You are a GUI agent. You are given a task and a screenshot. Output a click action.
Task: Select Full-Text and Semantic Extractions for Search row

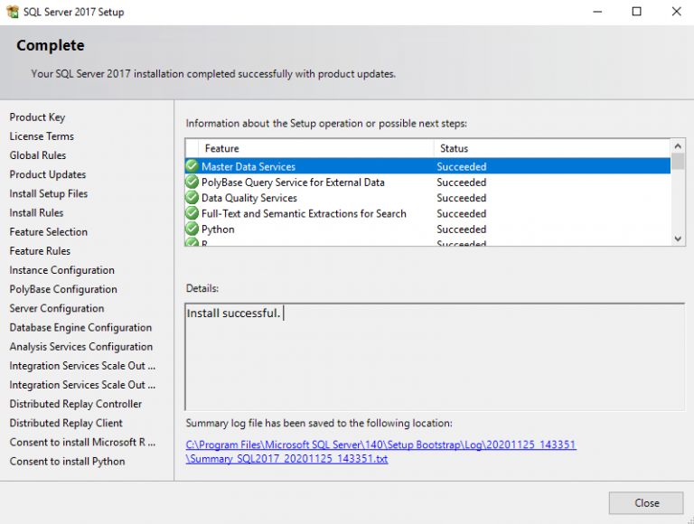pos(427,213)
